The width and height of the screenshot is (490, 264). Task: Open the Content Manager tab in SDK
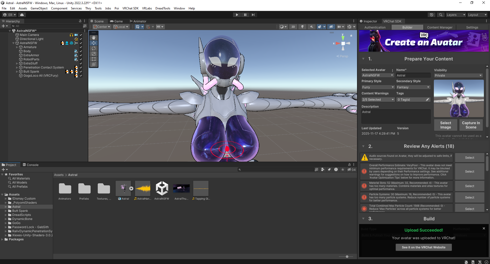tap(440, 27)
